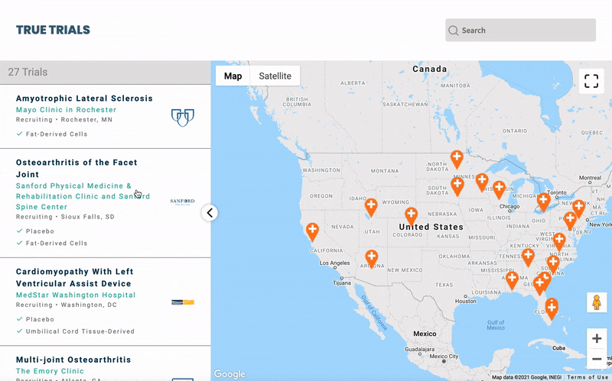Screen dimensions: 612x381
Task: Click map pin on California coast
Action: point(312,231)
